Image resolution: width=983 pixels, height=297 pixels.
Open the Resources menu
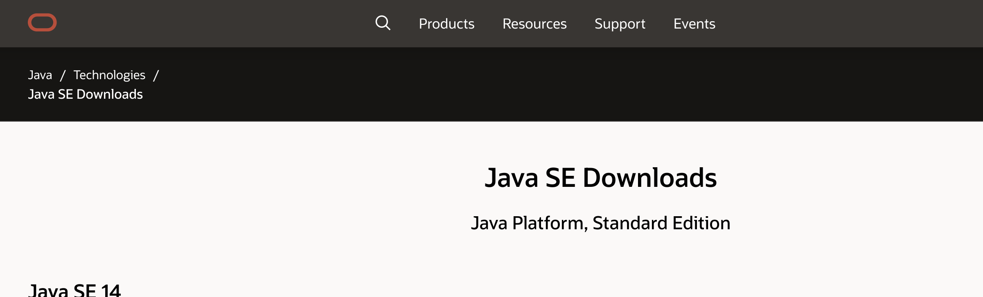[534, 24]
